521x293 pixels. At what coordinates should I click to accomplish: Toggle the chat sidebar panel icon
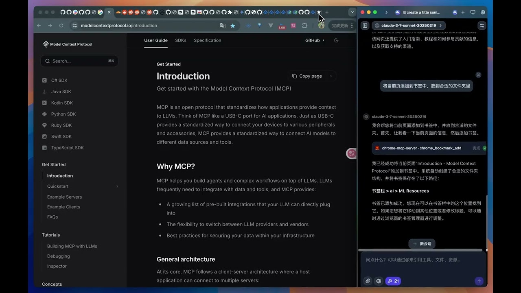[365, 25]
